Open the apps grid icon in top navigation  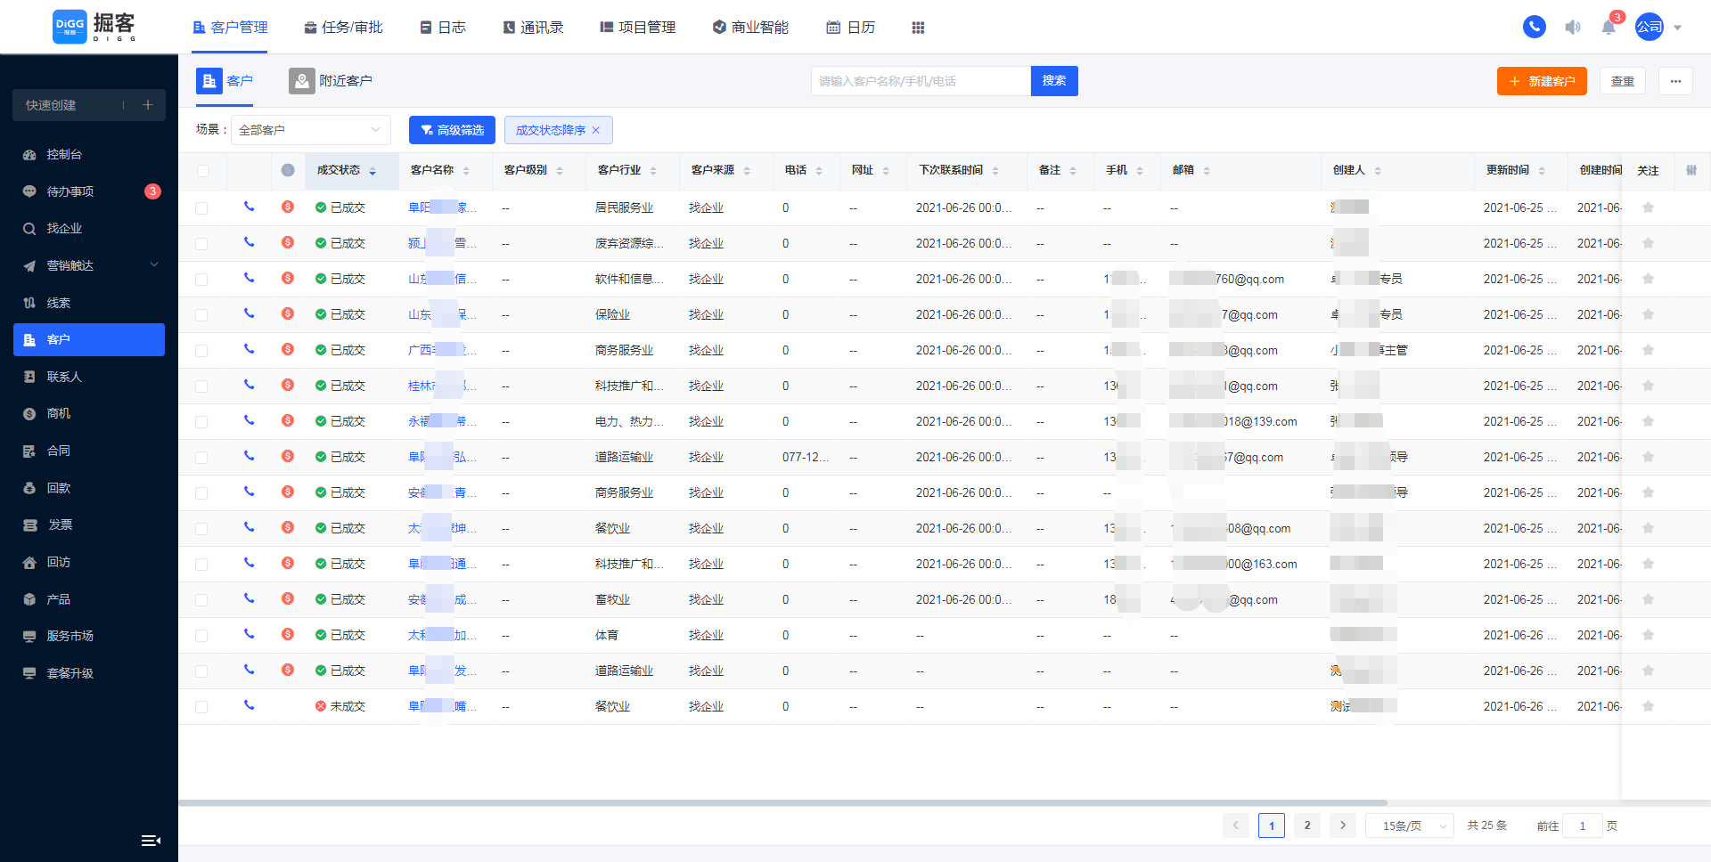[918, 28]
